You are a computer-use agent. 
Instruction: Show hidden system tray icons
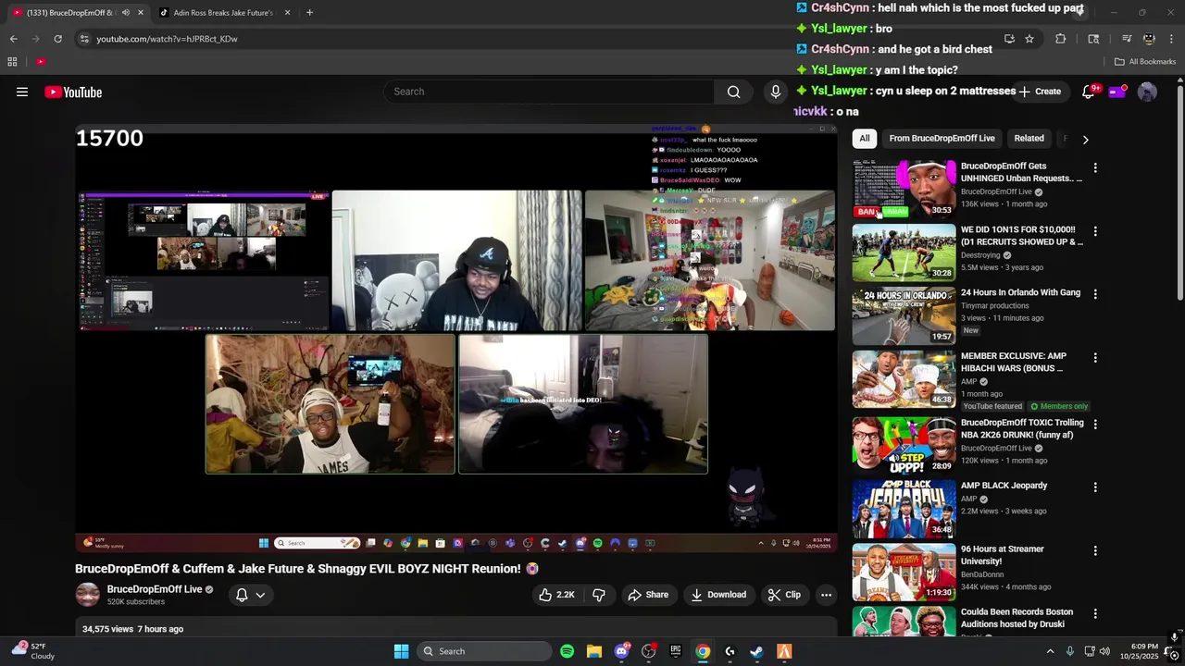1050,651
